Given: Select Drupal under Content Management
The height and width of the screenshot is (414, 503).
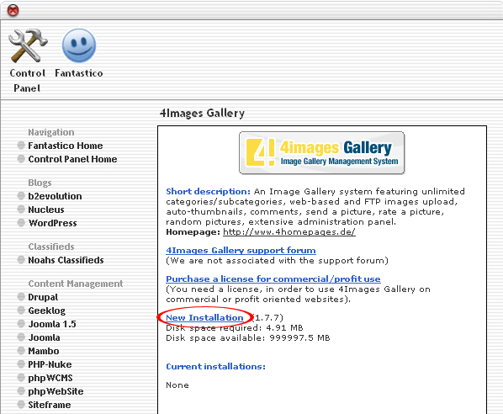Looking at the screenshot, I should (x=43, y=297).
